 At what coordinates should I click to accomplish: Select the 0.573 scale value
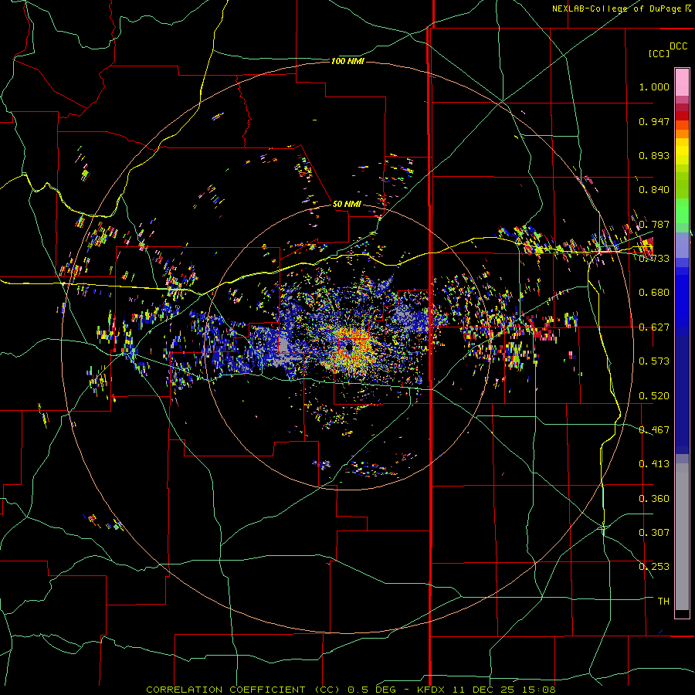point(654,361)
